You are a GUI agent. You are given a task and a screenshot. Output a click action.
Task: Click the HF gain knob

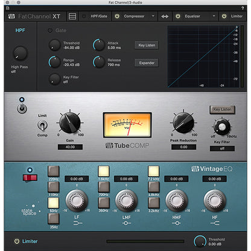(x=215, y=200)
